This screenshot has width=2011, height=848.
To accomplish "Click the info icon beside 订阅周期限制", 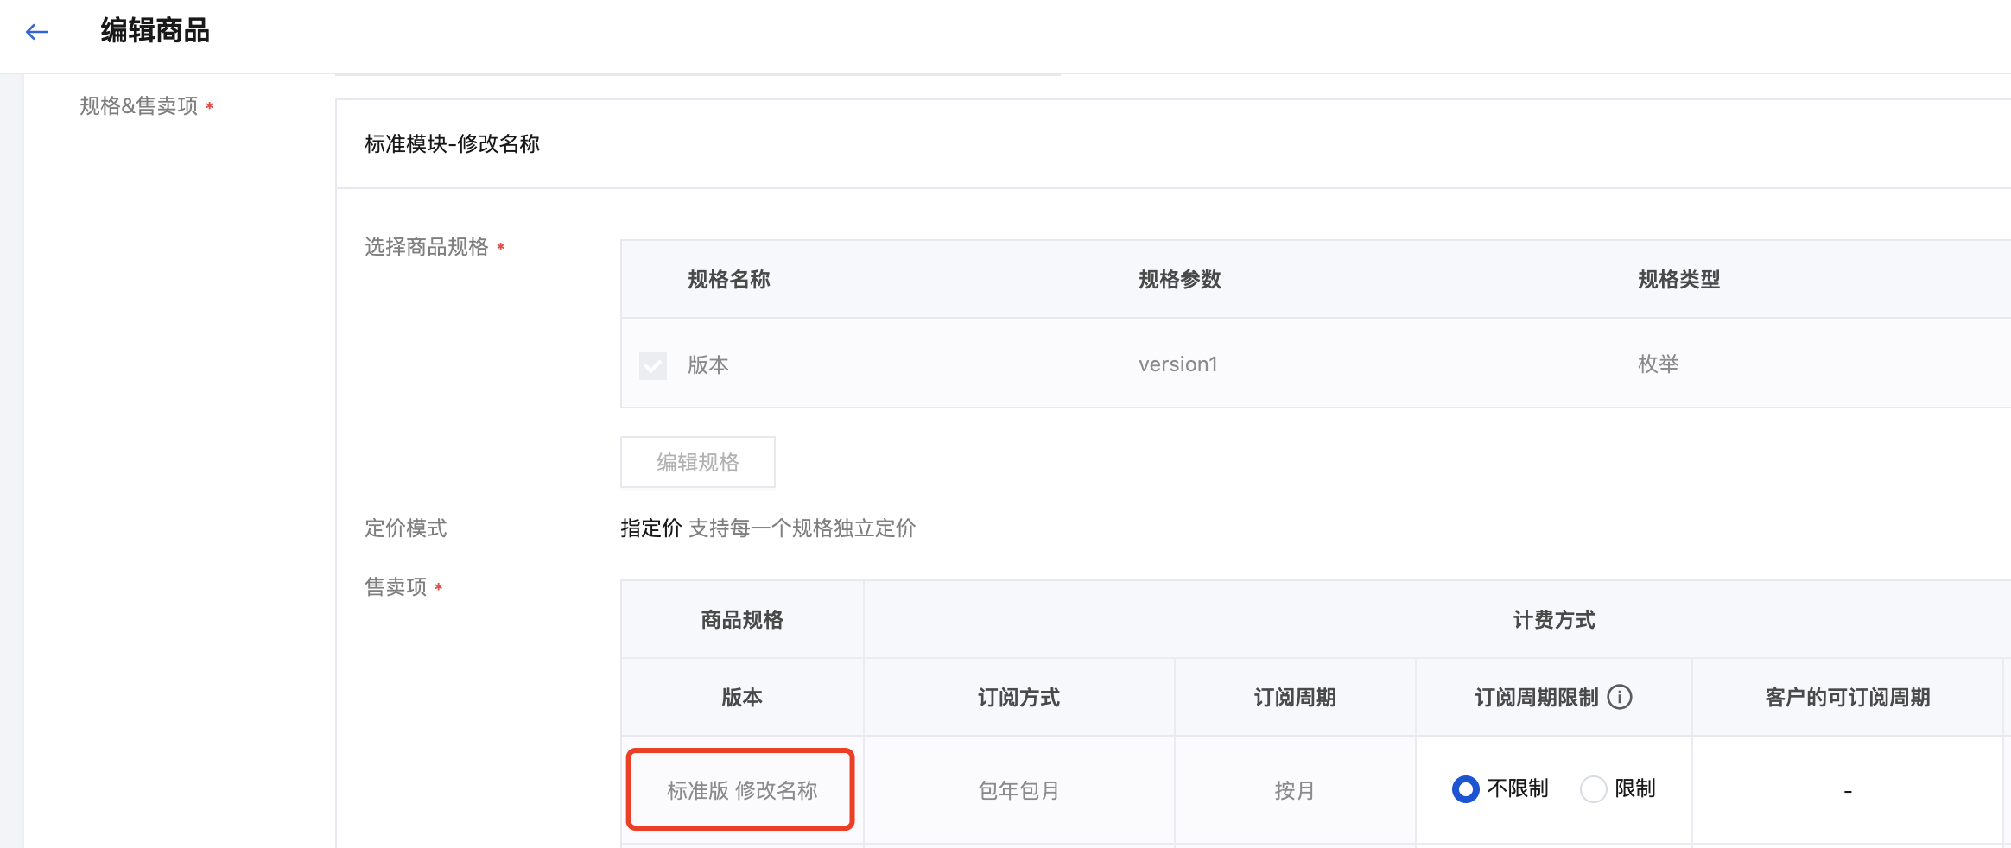I will point(1620,697).
